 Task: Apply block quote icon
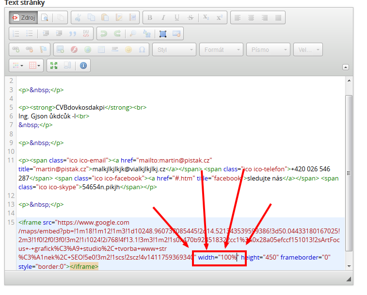pos(73,33)
